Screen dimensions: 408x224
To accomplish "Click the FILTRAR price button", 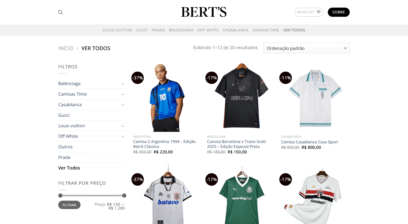I will tap(69, 205).
